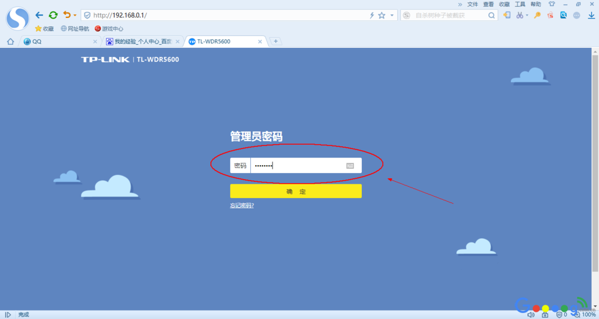This screenshot has height=319, width=599.
Task: Expand the address bar dropdown arrow
Action: pos(392,16)
